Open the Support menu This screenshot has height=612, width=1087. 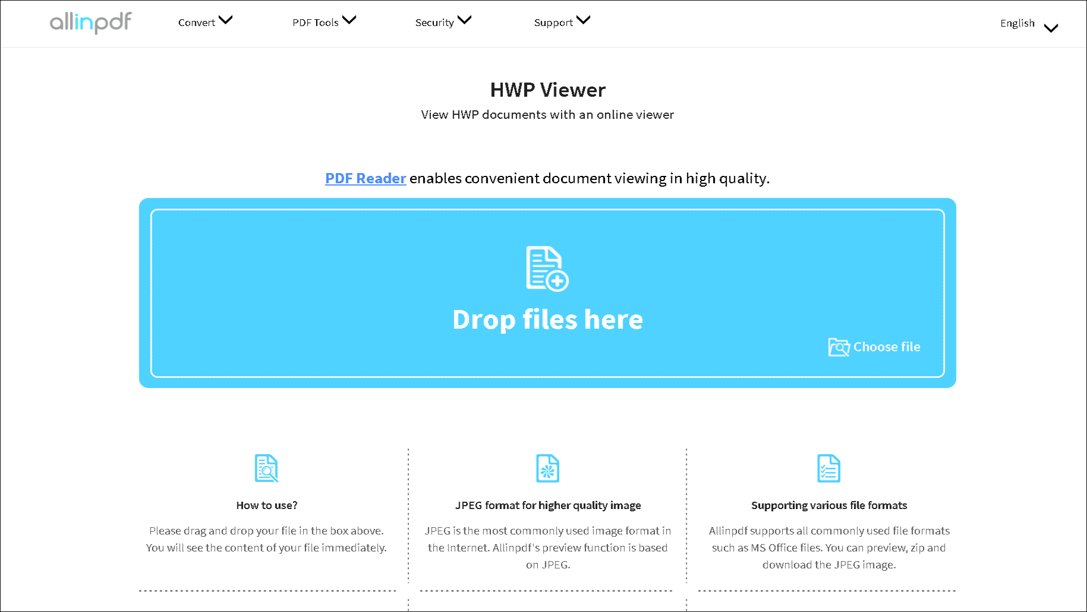pyautogui.click(x=553, y=23)
